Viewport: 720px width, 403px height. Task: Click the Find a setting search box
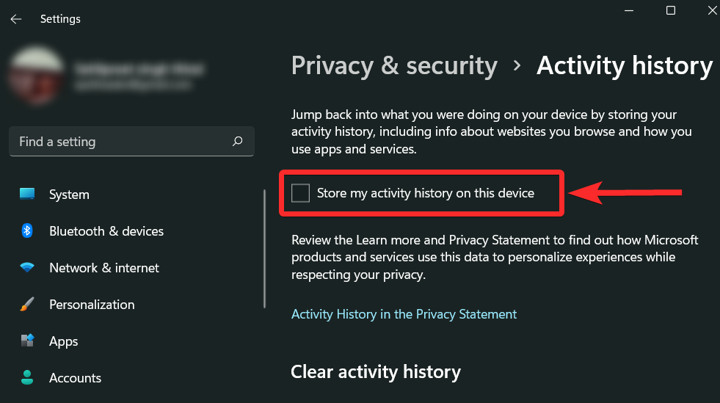point(121,142)
